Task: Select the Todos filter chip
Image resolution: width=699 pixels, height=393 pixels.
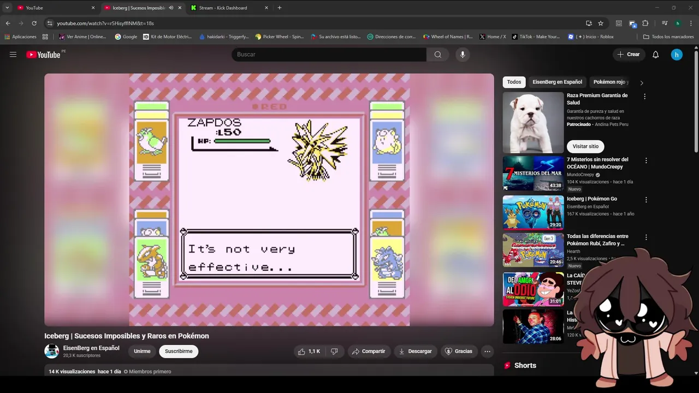Action: [514, 82]
